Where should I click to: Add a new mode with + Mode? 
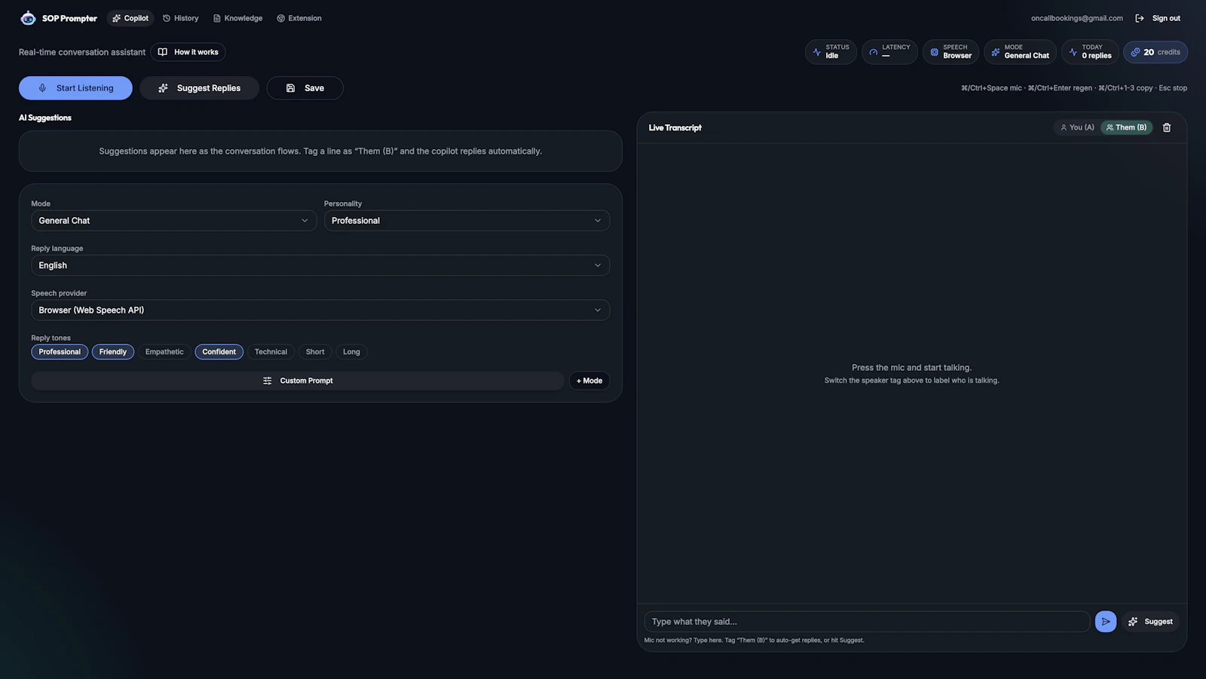click(589, 381)
